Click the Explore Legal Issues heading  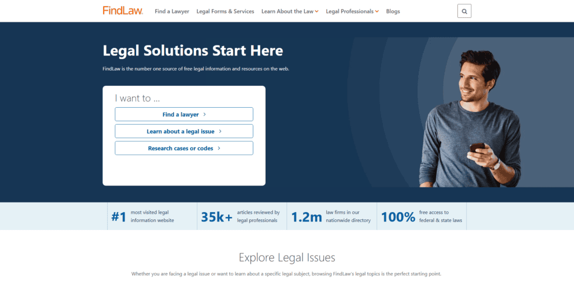coord(287,257)
